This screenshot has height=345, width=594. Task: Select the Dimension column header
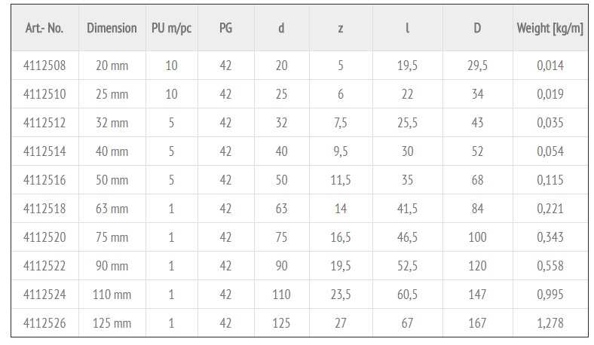coord(112,28)
